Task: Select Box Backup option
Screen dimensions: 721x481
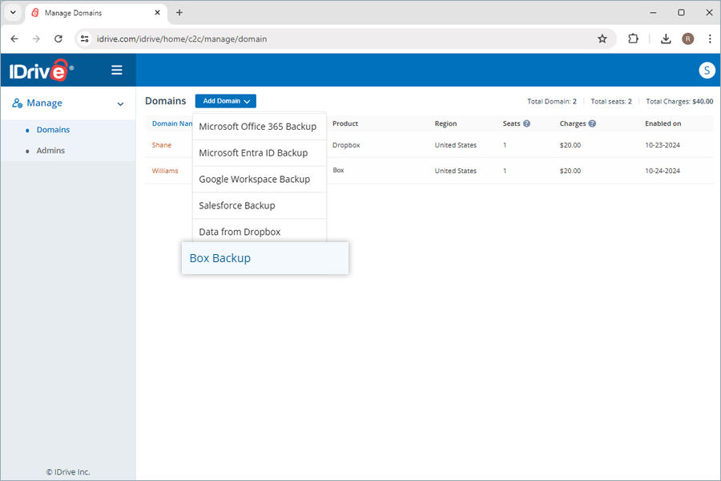Action: coord(265,258)
